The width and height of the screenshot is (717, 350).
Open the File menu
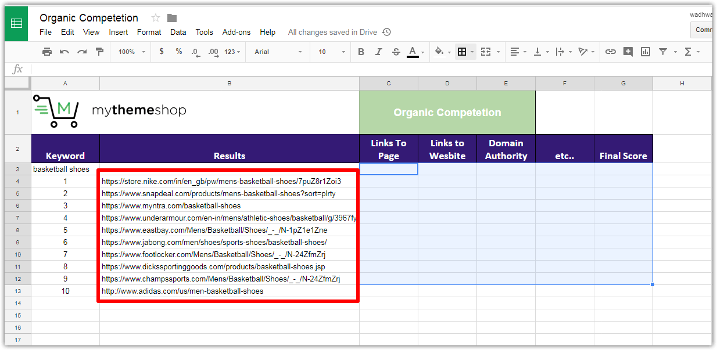click(46, 33)
